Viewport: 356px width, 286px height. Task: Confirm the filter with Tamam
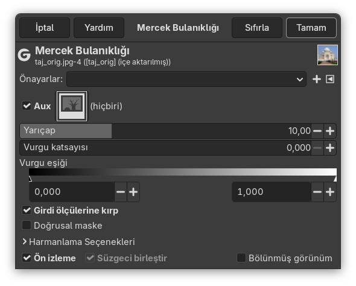(x=311, y=28)
